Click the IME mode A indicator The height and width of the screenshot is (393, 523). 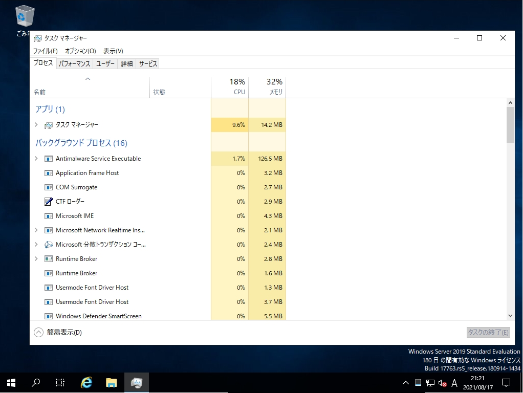pyautogui.click(x=454, y=383)
